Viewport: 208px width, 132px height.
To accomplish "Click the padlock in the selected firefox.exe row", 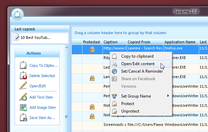I will tap(92, 49).
